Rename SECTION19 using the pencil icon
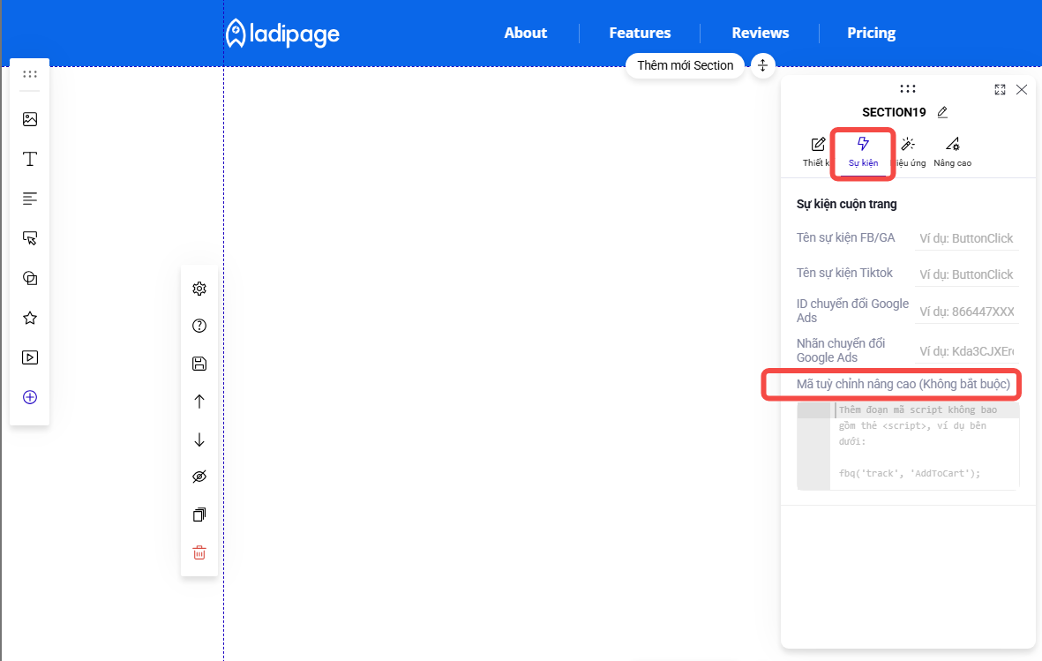This screenshot has width=1042, height=661. coord(942,112)
